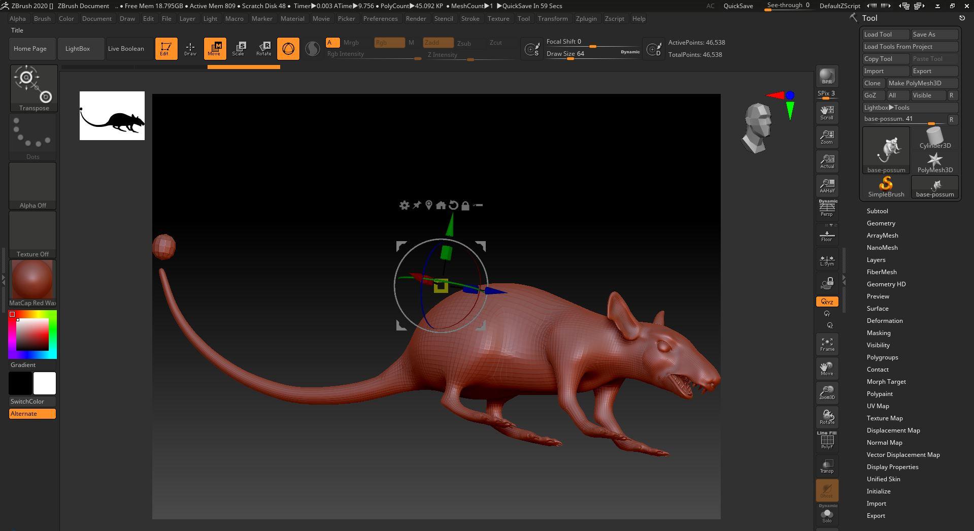
Task: Expand the Subtool section
Action: pyautogui.click(x=877, y=211)
